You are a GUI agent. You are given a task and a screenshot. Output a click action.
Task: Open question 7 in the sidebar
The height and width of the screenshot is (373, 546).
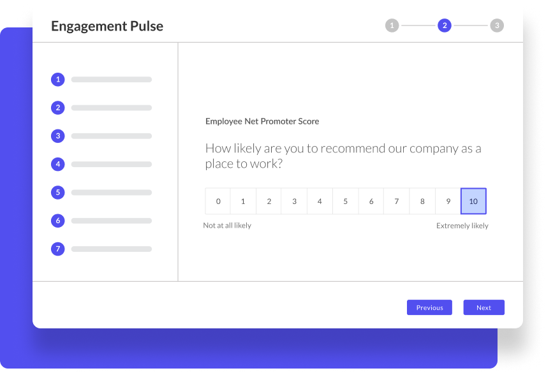pyautogui.click(x=57, y=249)
